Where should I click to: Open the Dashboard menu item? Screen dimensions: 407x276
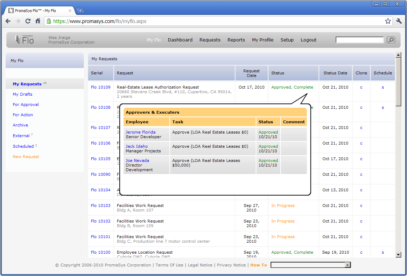coord(180,40)
